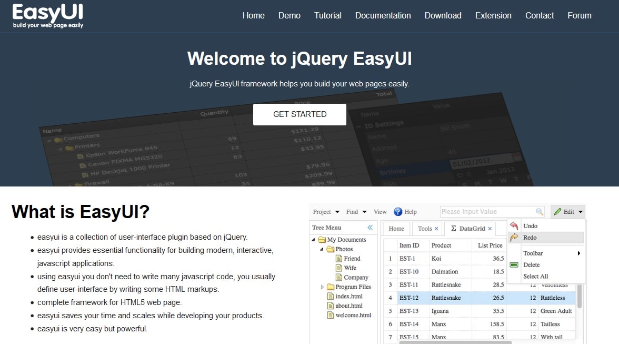
Task: Click the GET STARTED button
Action: 299,114
